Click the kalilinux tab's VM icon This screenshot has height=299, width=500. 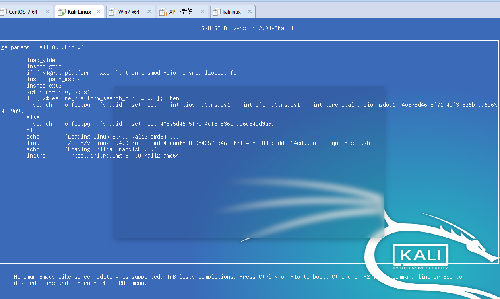click(217, 12)
